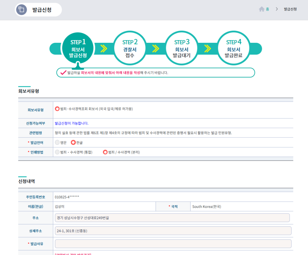Select STEP 3 회보서 발급대기 circle
This screenshot has width=308, height=255.
[182, 48]
